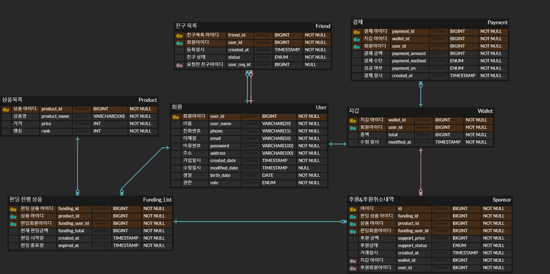Click the pink key icon on Sponsor user_id row
The image size is (550, 274).
click(x=353, y=268)
